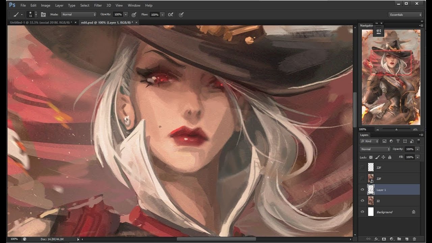
Task: Open the Filter menu
Action: click(x=98, y=5)
